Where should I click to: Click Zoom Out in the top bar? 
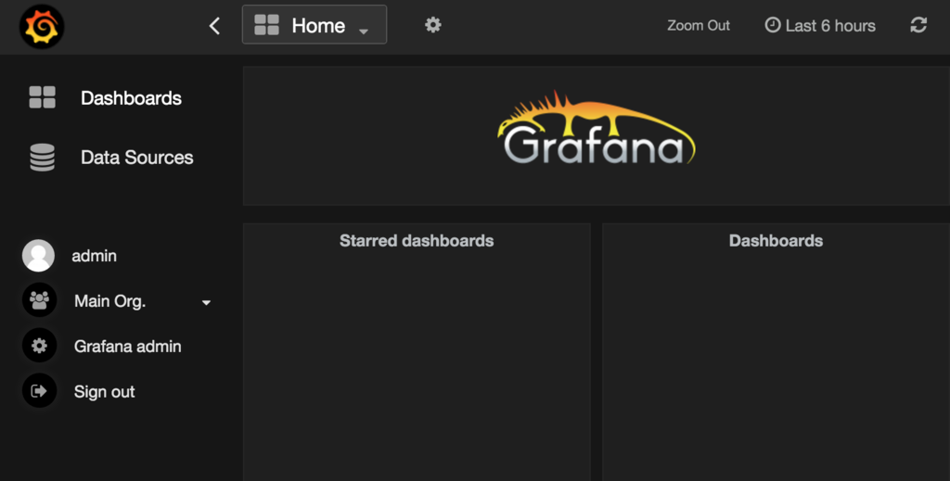tap(698, 25)
